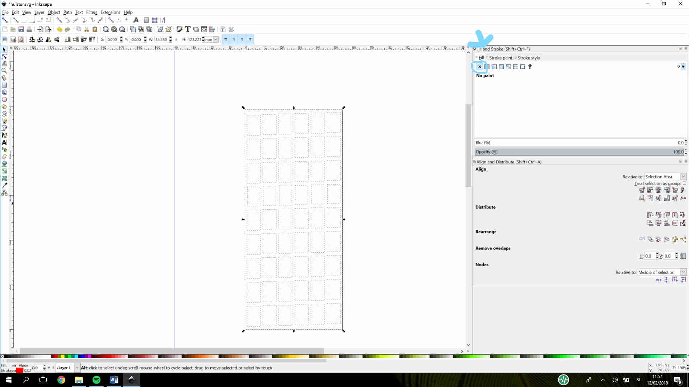Viewport: 689px width, 387px height.
Task: Click the Center on vertical axis icon
Action: click(658, 190)
